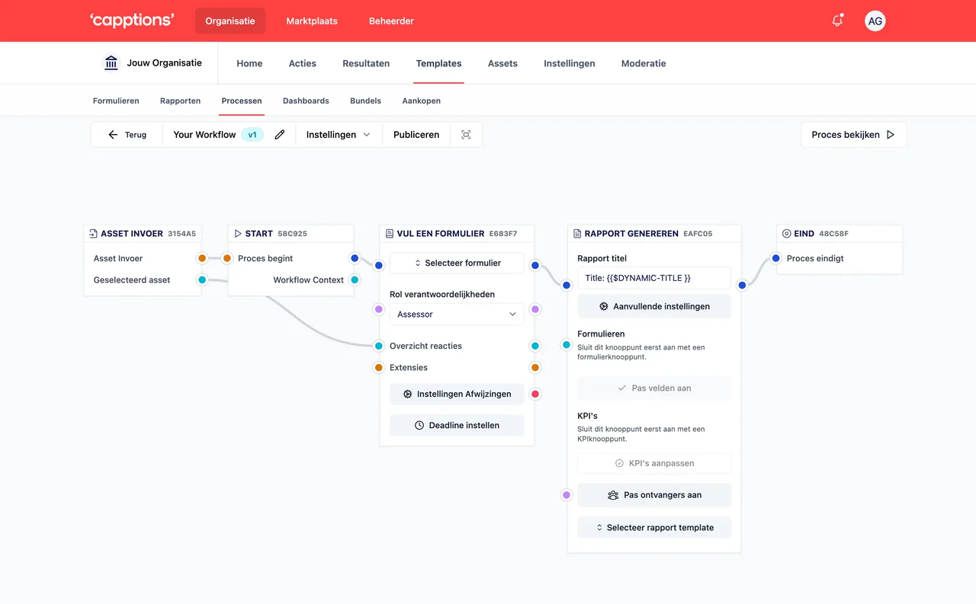Screen dimensions: 976x604
Task: Select the Start node header
Action: point(291,234)
